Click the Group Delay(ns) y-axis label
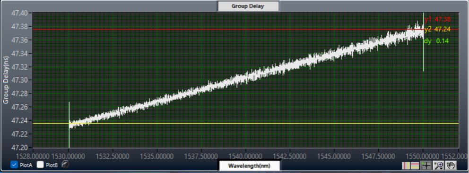The width and height of the screenshot is (469, 173). pos(6,80)
